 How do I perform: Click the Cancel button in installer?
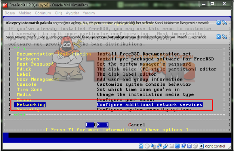tap(136, 125)
